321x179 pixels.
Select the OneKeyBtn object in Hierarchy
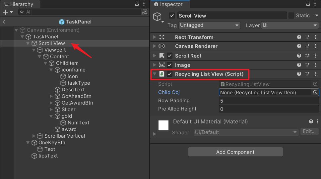(x=52, y=142)
